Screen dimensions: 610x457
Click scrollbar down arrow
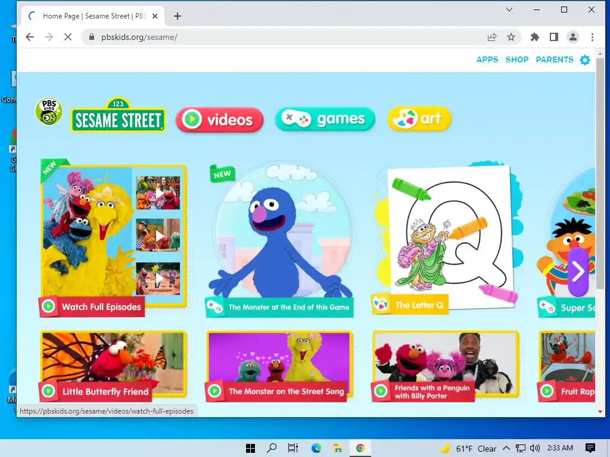600,412
